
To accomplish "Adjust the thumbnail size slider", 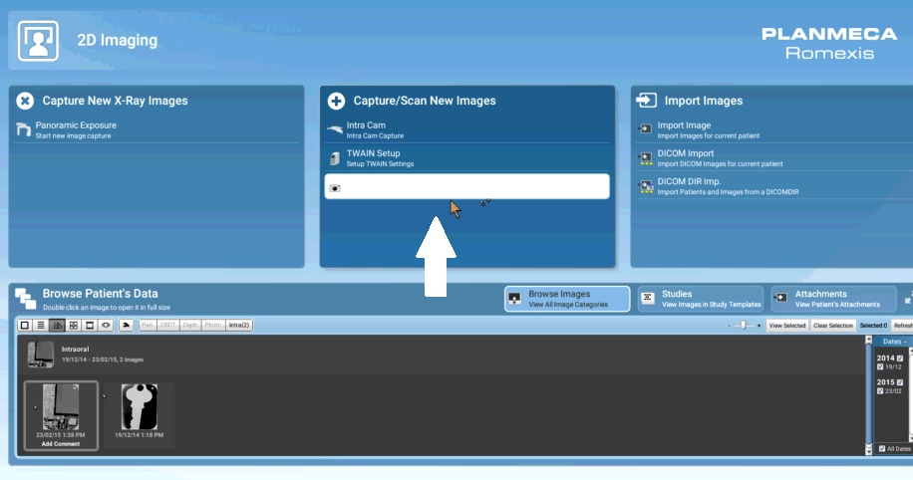I will coord(744,326).
